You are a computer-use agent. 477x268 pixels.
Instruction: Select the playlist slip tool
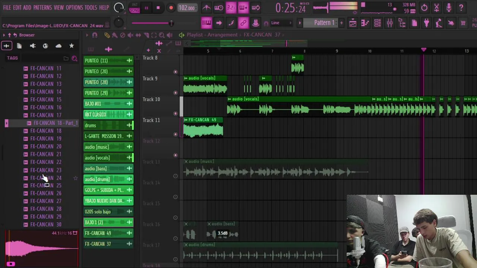pyautogui.click(x=138, y=35)
